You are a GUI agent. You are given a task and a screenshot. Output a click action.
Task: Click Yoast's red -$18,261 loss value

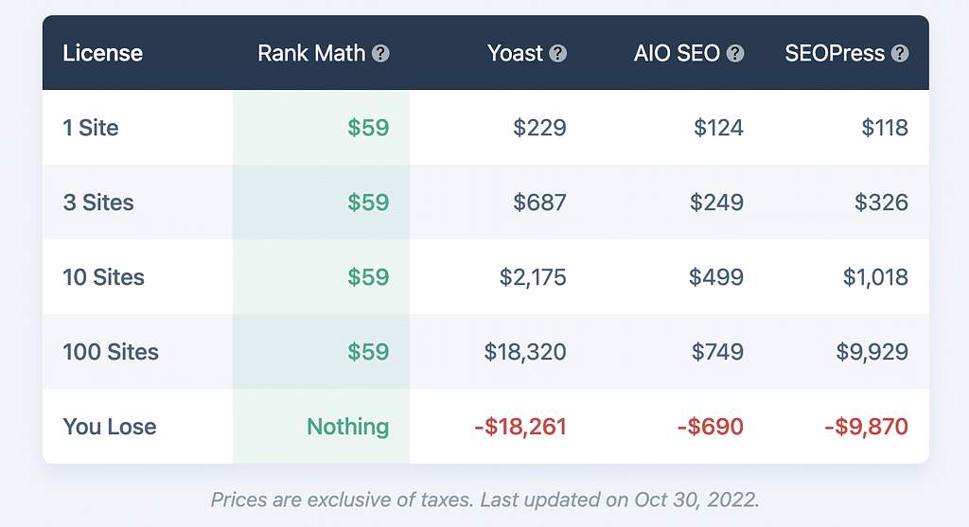click(520, 427)
